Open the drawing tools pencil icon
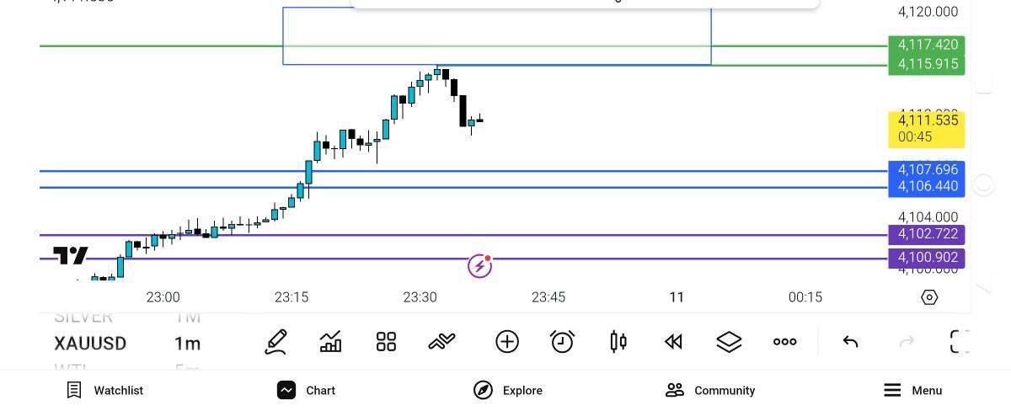Screen dimensions: 1011x411 275,342
